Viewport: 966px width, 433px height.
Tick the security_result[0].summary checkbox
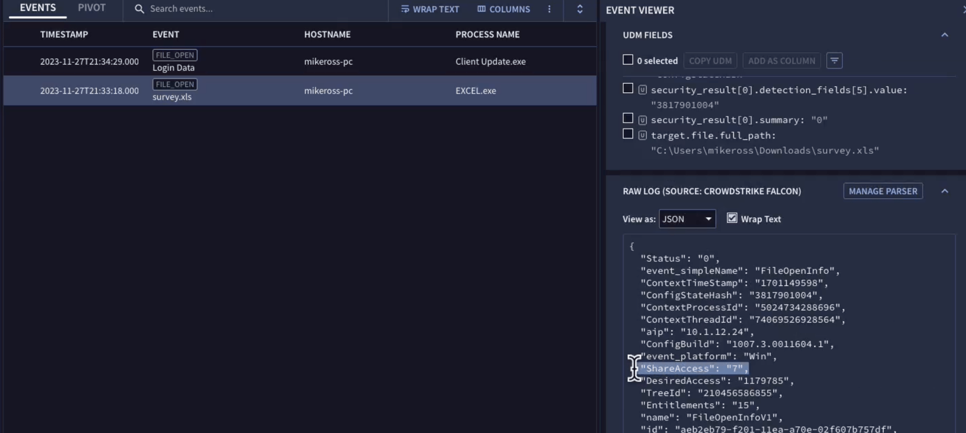(628, 119)
